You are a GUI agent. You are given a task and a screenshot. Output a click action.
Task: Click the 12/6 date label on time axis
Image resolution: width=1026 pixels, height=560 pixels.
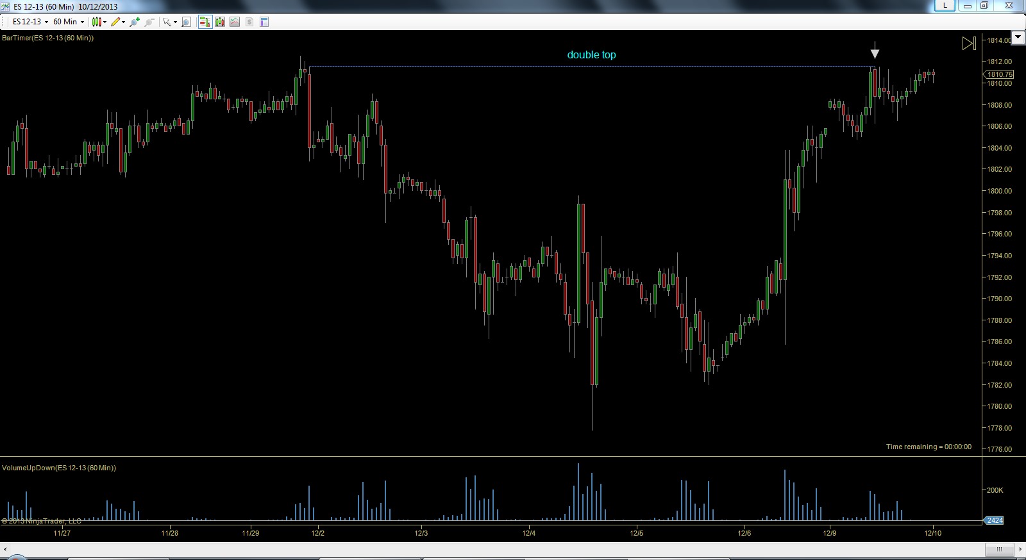coord(744,533)
